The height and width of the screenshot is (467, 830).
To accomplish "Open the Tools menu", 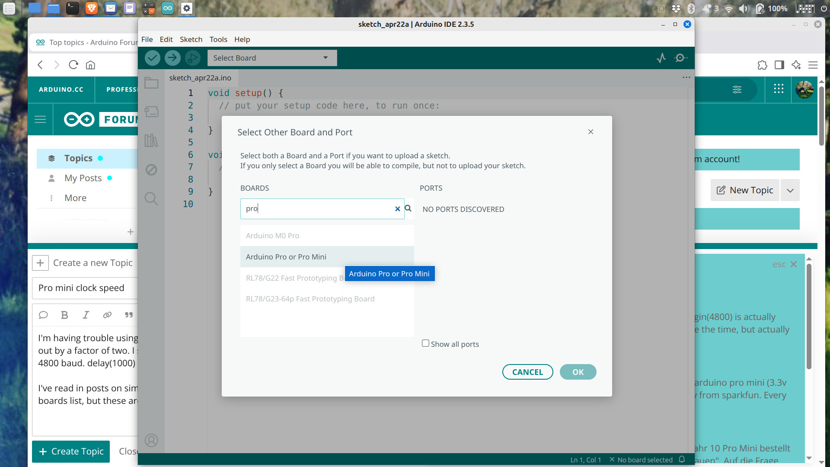I will 218,39.
